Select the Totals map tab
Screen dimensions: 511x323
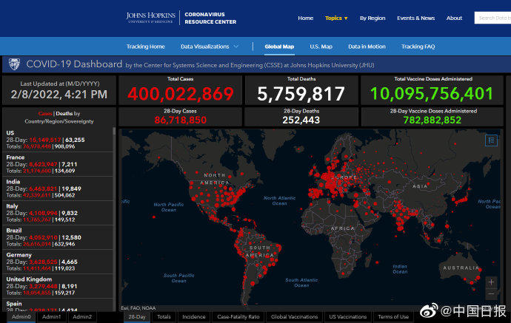click(164, 317)
